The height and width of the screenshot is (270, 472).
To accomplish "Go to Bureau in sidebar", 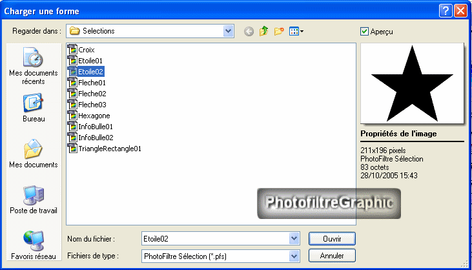I will click(33, 109).
